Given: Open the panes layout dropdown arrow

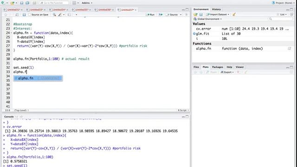Looking at the screenshot, I should coord(78,3).
